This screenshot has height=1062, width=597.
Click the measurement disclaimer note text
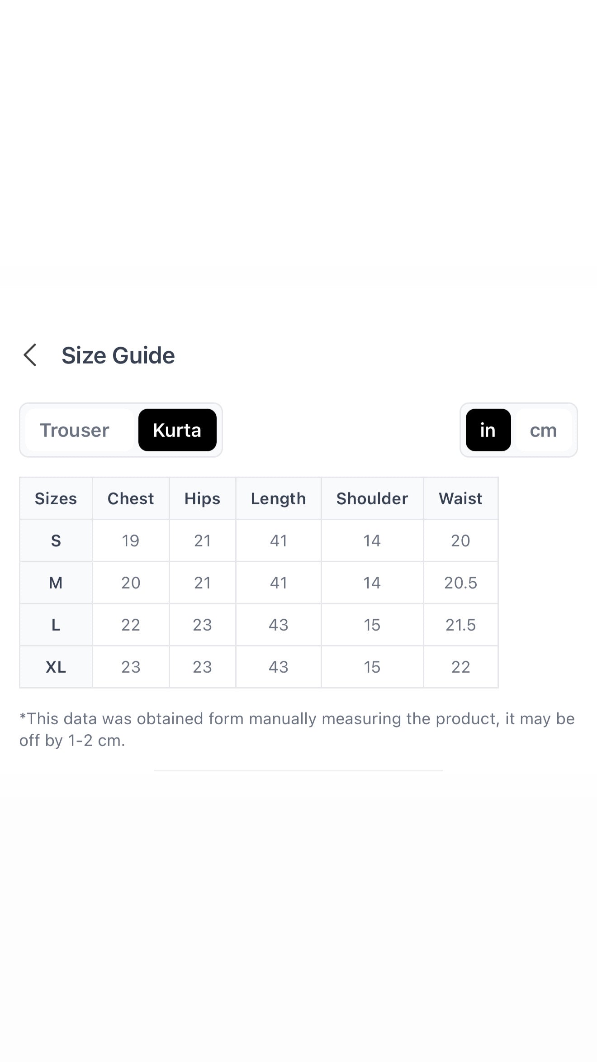coord(297,729)
